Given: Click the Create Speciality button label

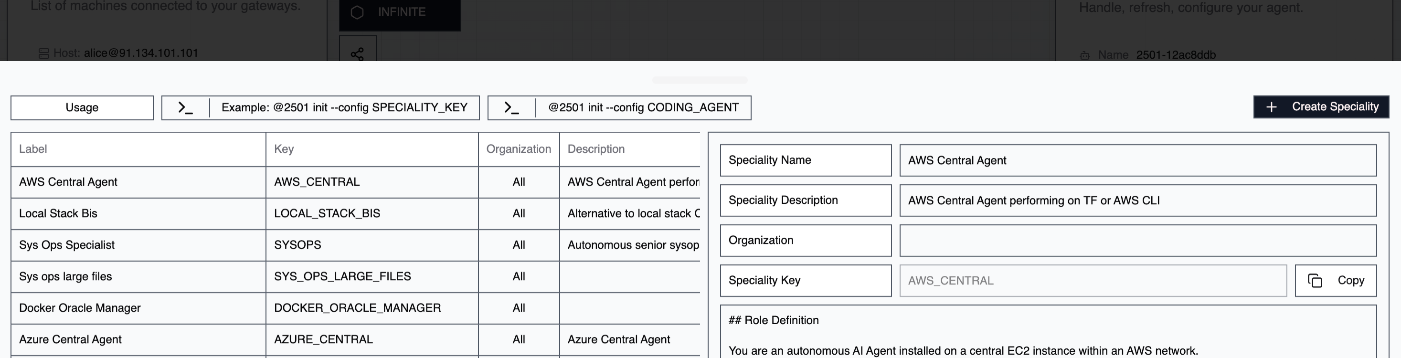Looking at the screenshot, I should (1335, 106).
